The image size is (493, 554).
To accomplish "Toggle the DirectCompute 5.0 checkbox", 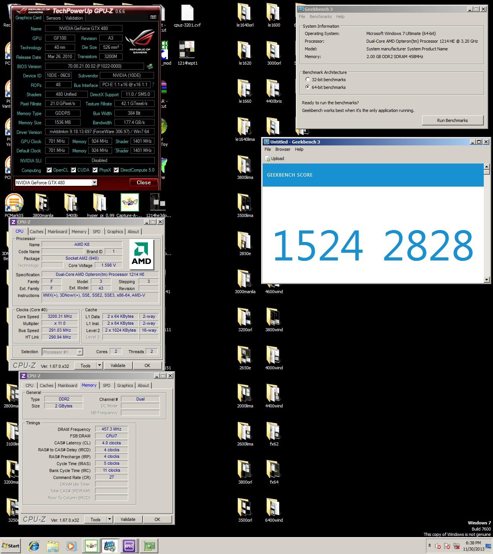I will coord(116,170).
